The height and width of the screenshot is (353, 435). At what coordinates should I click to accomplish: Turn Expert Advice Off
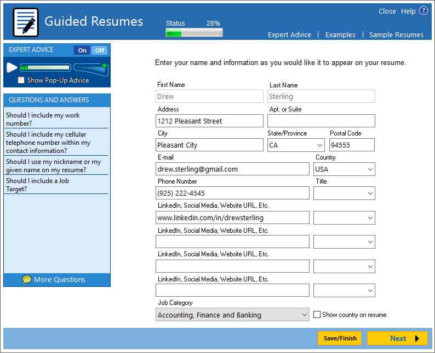(x=99, y=50)
